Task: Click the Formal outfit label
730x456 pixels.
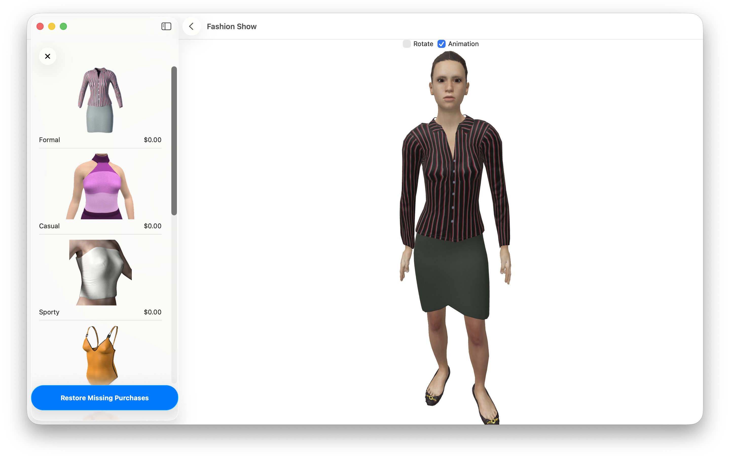Action: [49, 140]
